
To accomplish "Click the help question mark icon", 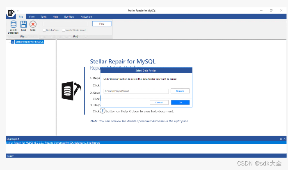I will click(x=103, y=111).
